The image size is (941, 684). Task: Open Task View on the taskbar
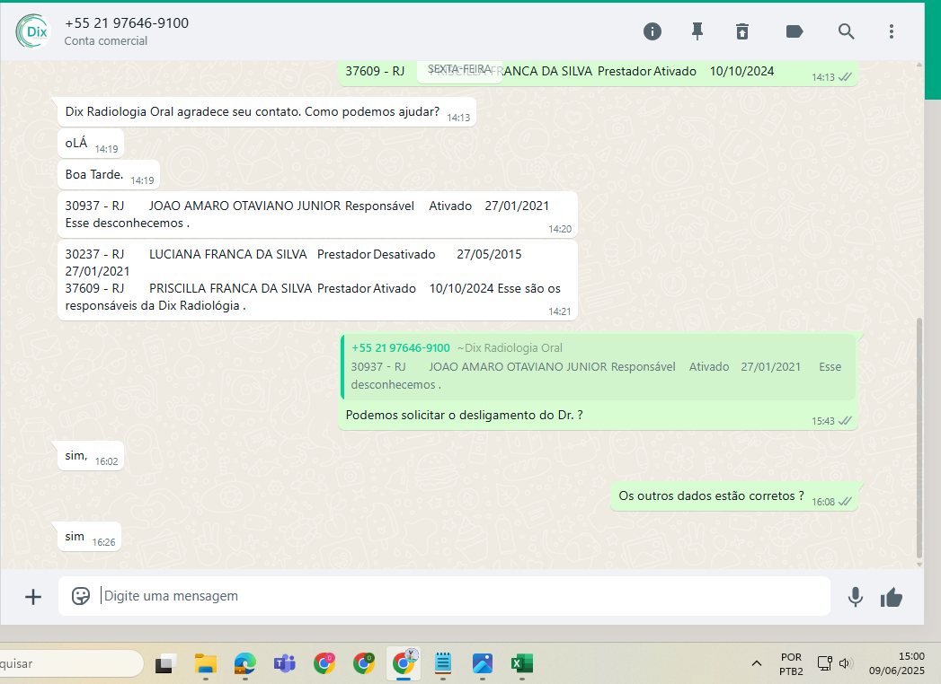click(x=165, y=663)
